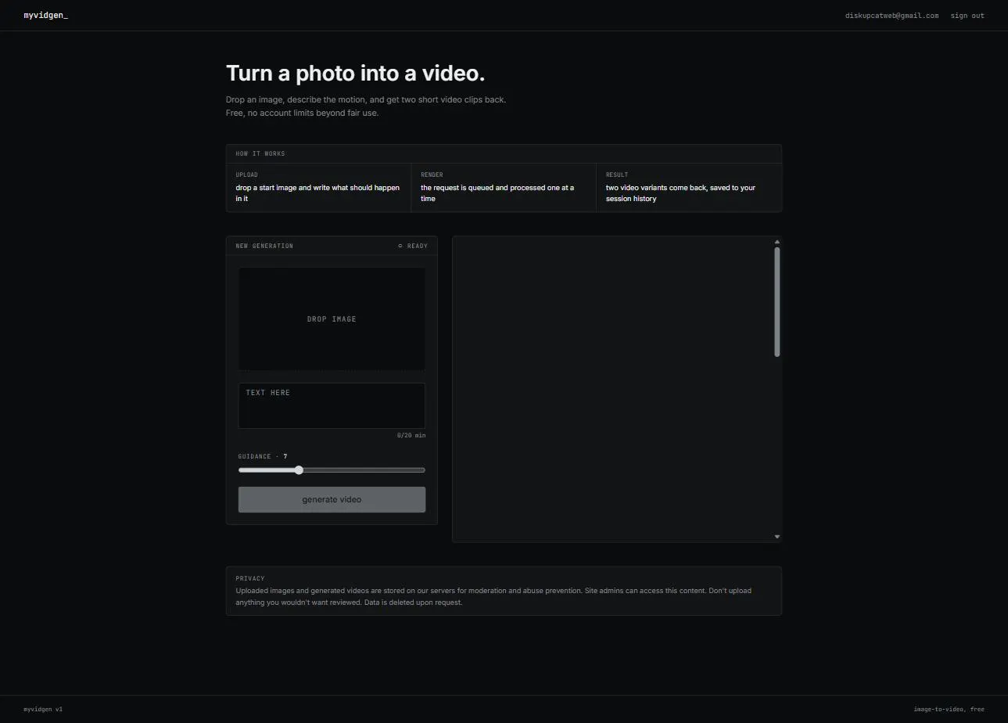
Task: Click the GUIDANCE · 7 label
Action: tap(263, 456)
